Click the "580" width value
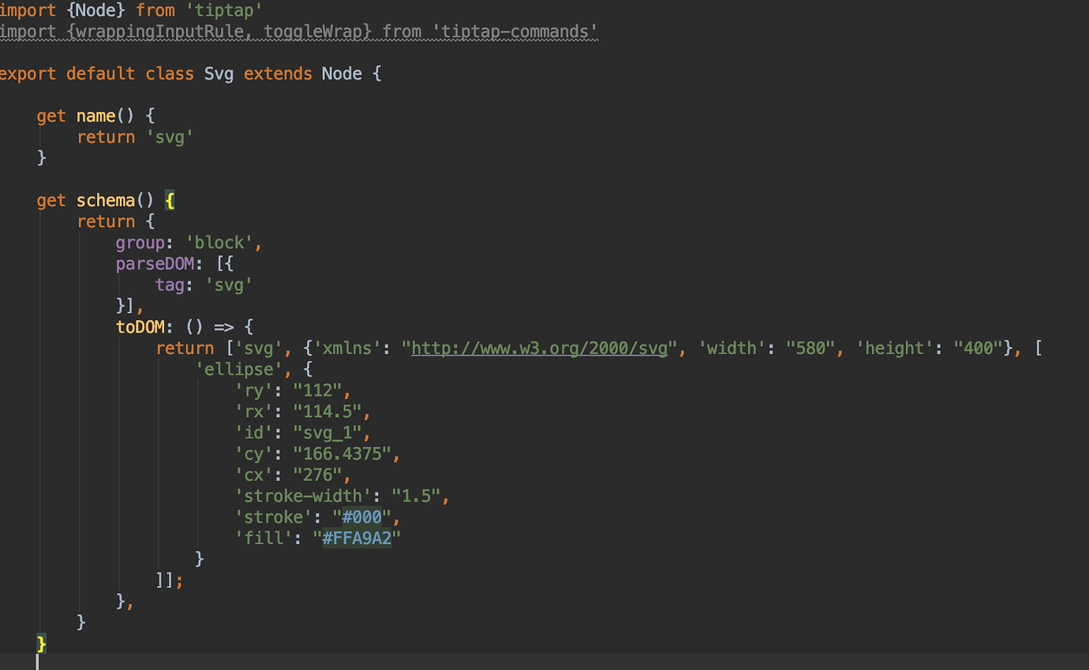This screenshot has height=670, width=1089. pyautogui.click(x=810, y=348)
